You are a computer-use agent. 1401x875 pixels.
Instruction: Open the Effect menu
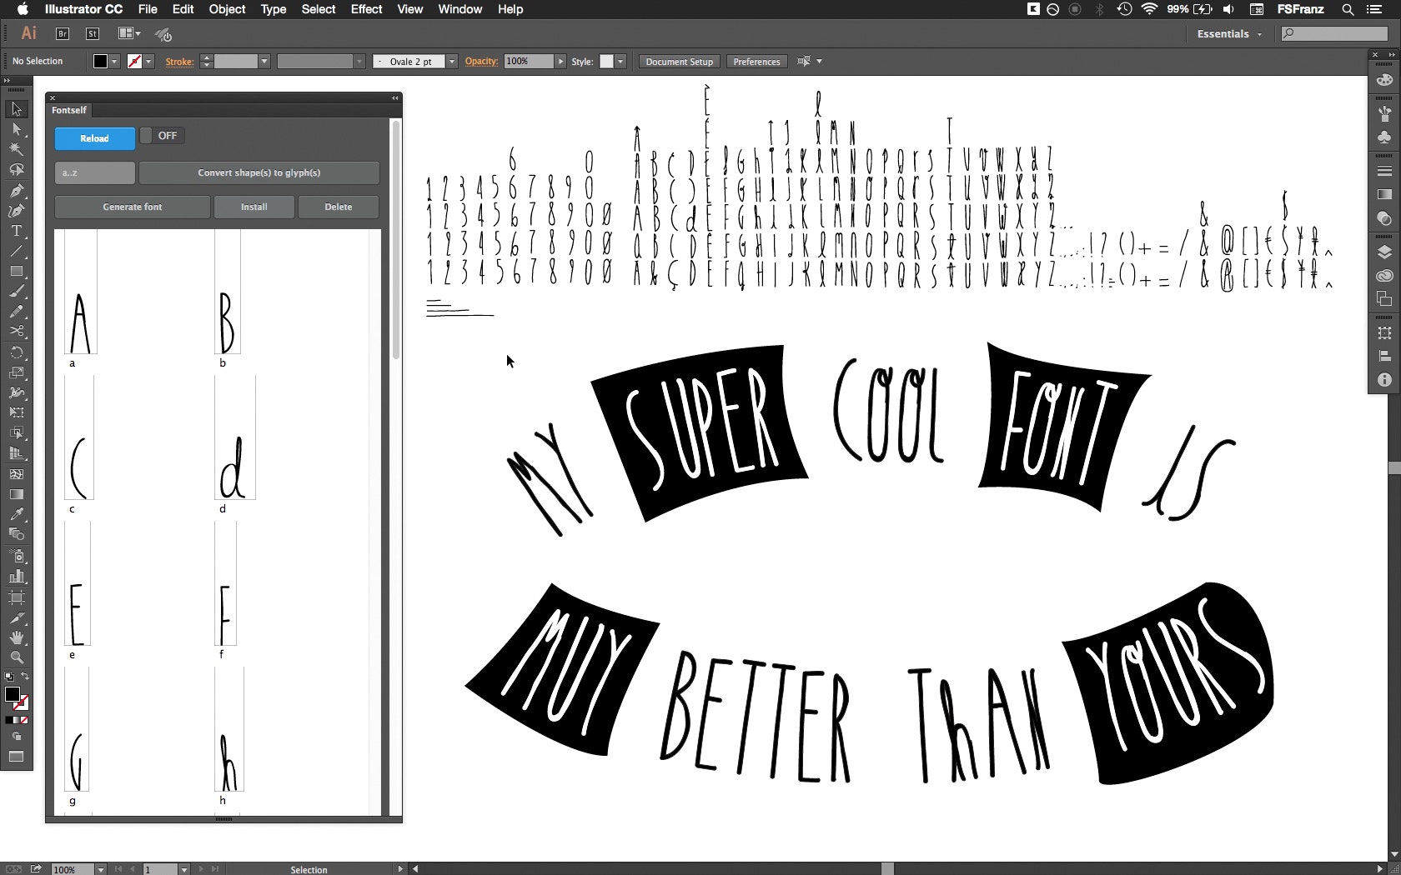point(366,9)
